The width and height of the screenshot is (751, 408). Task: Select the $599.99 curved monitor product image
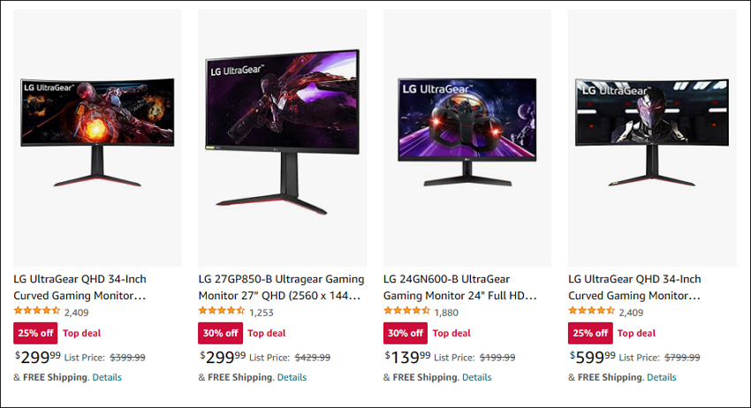click(652, 138)
